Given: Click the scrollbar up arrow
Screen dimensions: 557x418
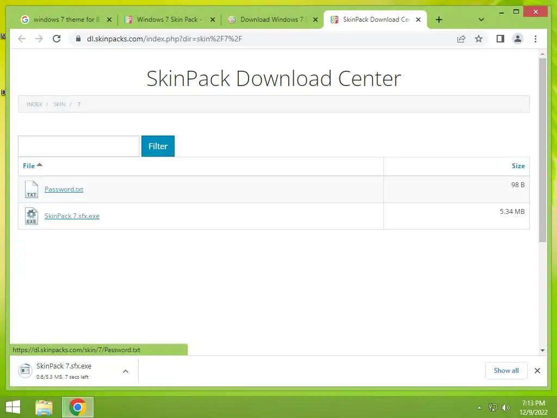Looking at the screenshot, I should [542, 54].
